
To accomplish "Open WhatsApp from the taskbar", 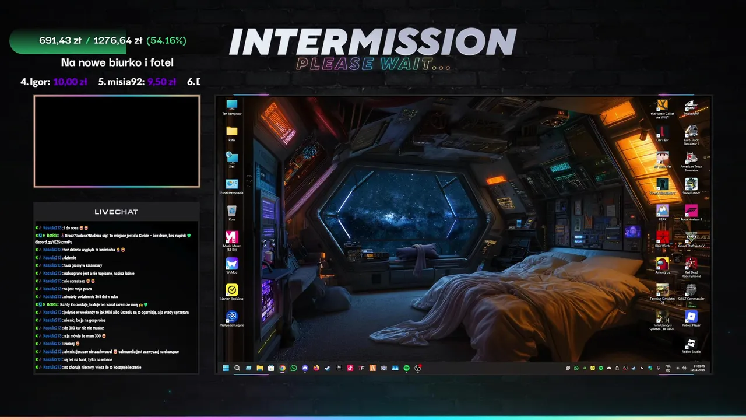I will tap(294, 368).
